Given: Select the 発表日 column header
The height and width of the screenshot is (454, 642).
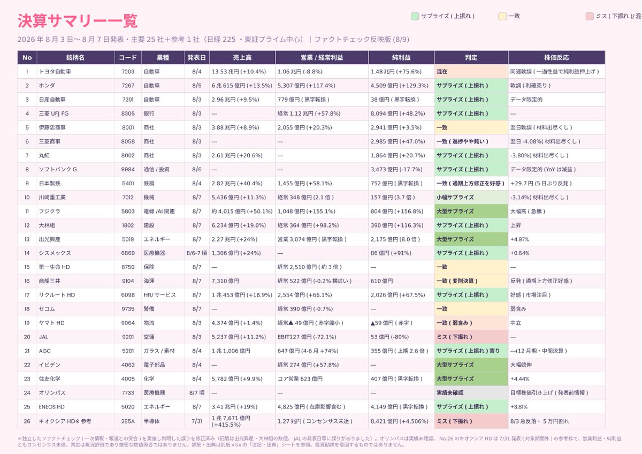Looking at the screenshot, I should pyautogui.click(x=197, y=57).
